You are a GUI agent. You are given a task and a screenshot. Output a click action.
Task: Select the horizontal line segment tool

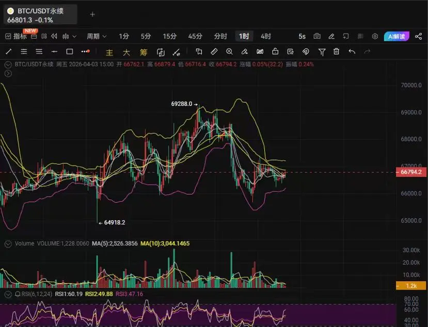(54, 51)
